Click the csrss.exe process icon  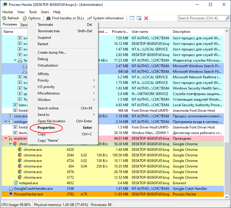(x=11, y=116)
